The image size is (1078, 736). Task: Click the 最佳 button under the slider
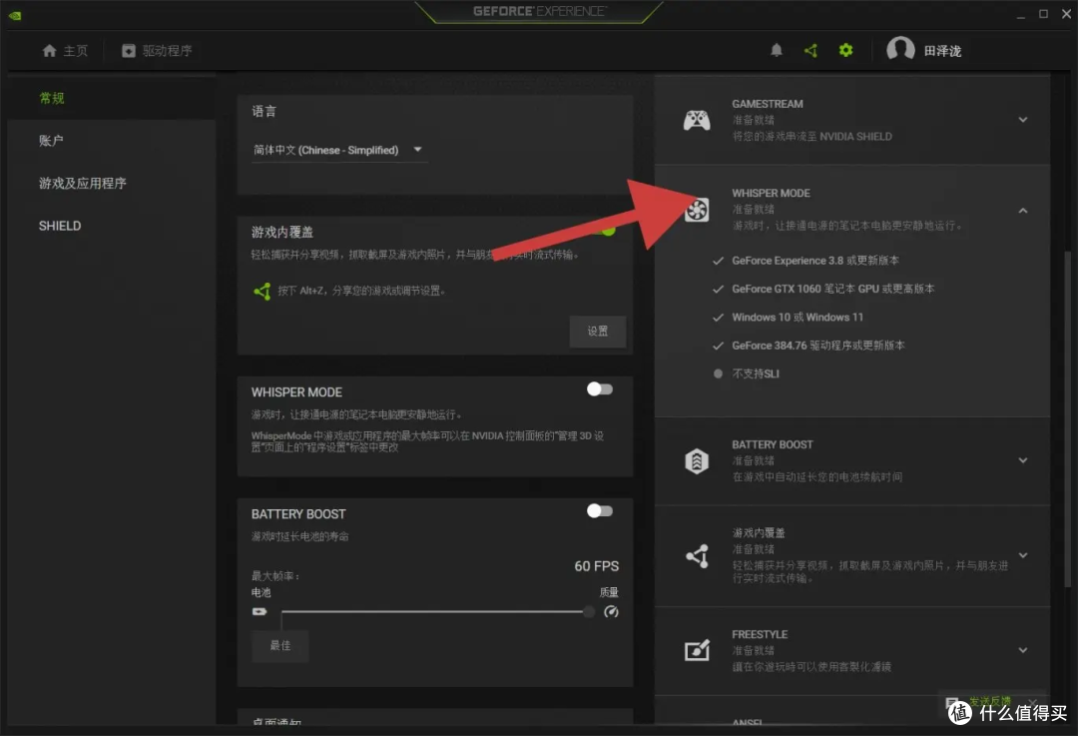[x=279, y=646]
